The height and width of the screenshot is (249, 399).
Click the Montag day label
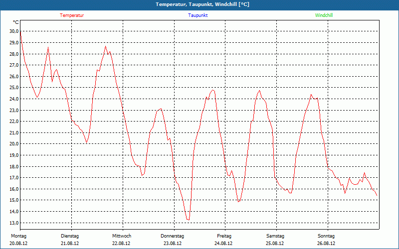click(x=18, y=236)
